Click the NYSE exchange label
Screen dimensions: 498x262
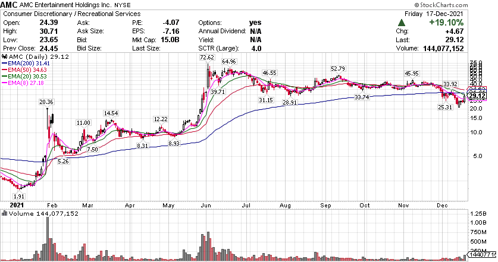point(123,5)
